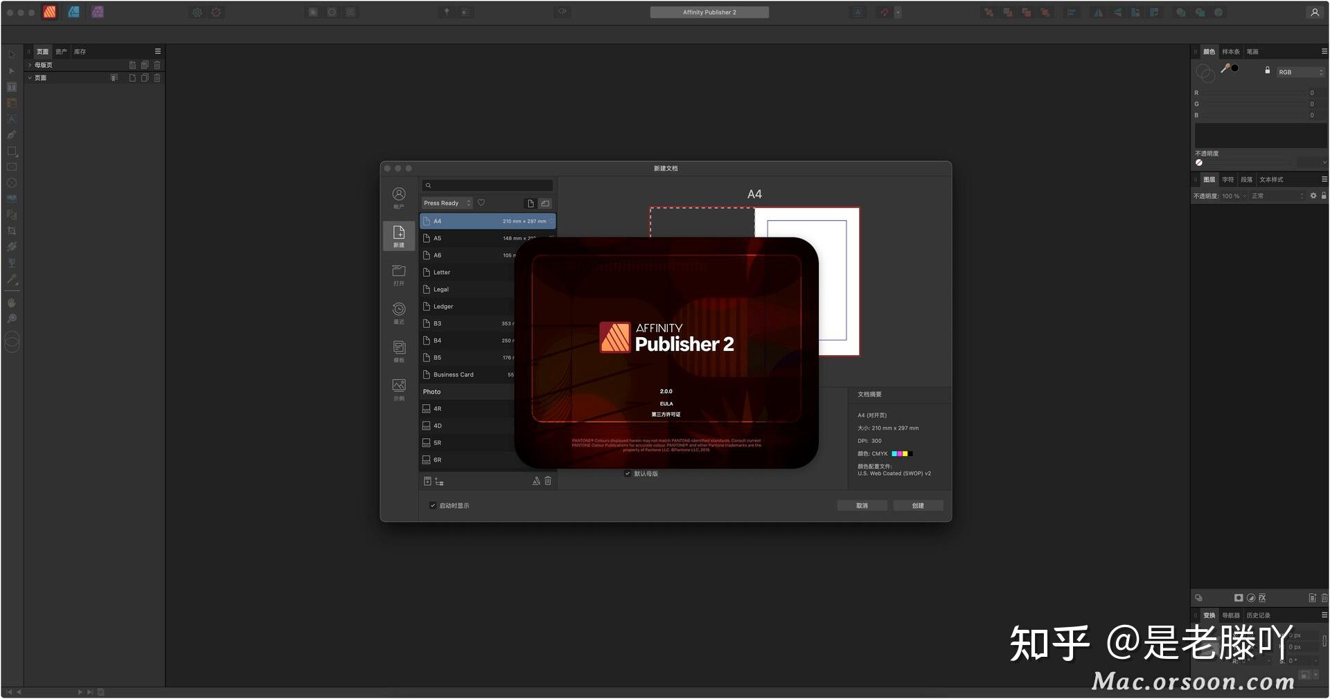Viewport: 1330px width, 699px height.
Task: Cancel the new document dialog with 取消
Action: 862,505
